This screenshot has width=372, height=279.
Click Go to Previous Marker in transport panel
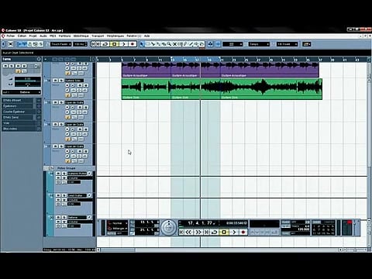click(x=181, y=232)
